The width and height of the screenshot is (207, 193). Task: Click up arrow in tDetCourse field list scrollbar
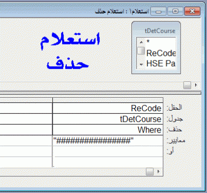[141, 42]
